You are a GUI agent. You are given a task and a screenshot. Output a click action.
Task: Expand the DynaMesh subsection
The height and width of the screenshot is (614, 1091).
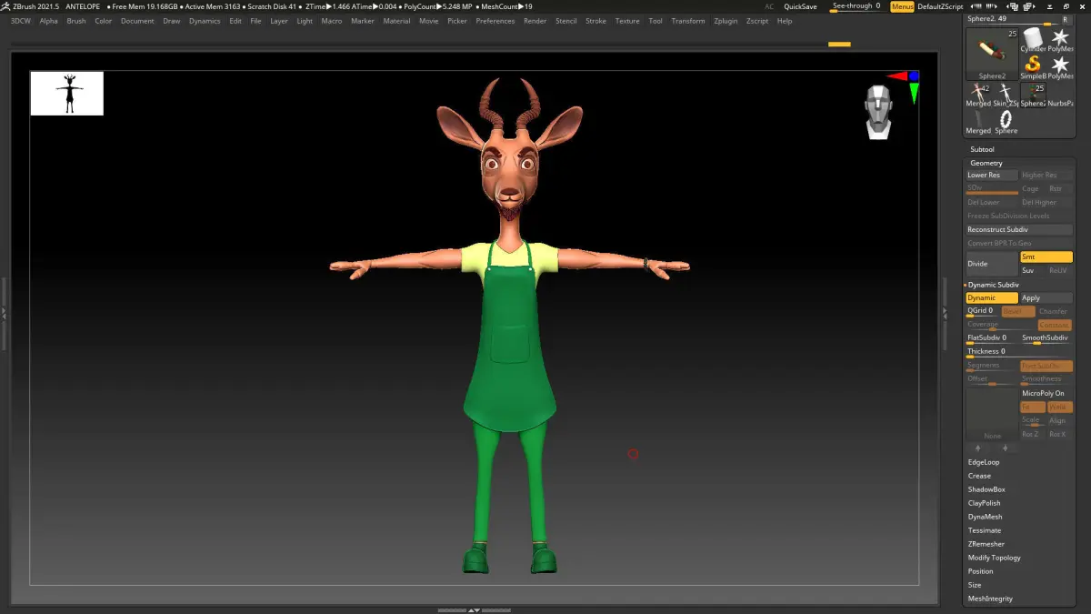click(x=986, y=517)
